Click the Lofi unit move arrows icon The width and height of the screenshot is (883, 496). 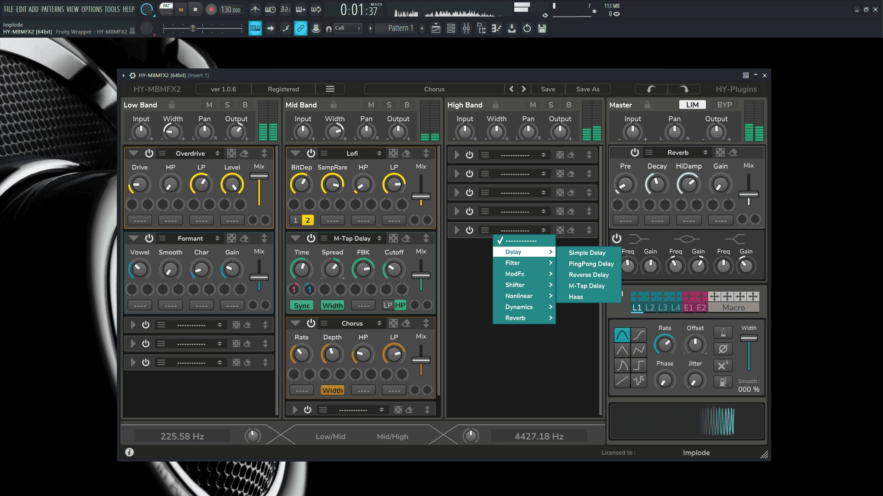426,153
